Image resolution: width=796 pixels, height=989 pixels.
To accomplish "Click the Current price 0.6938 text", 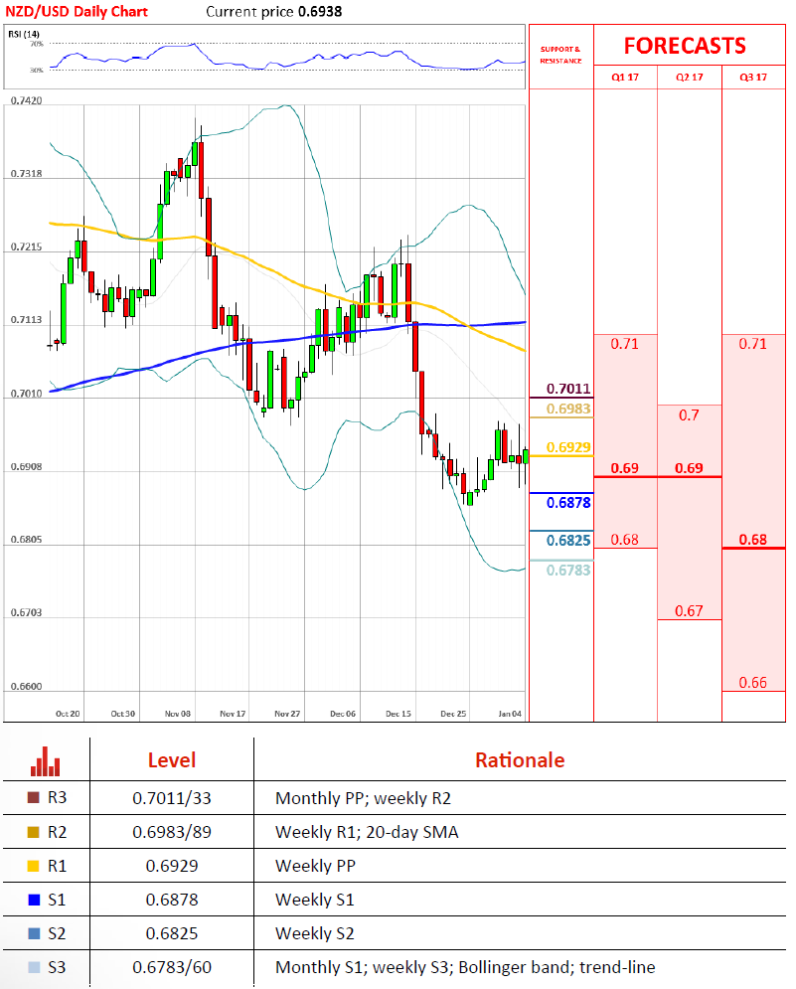I will tap(273, 11).
